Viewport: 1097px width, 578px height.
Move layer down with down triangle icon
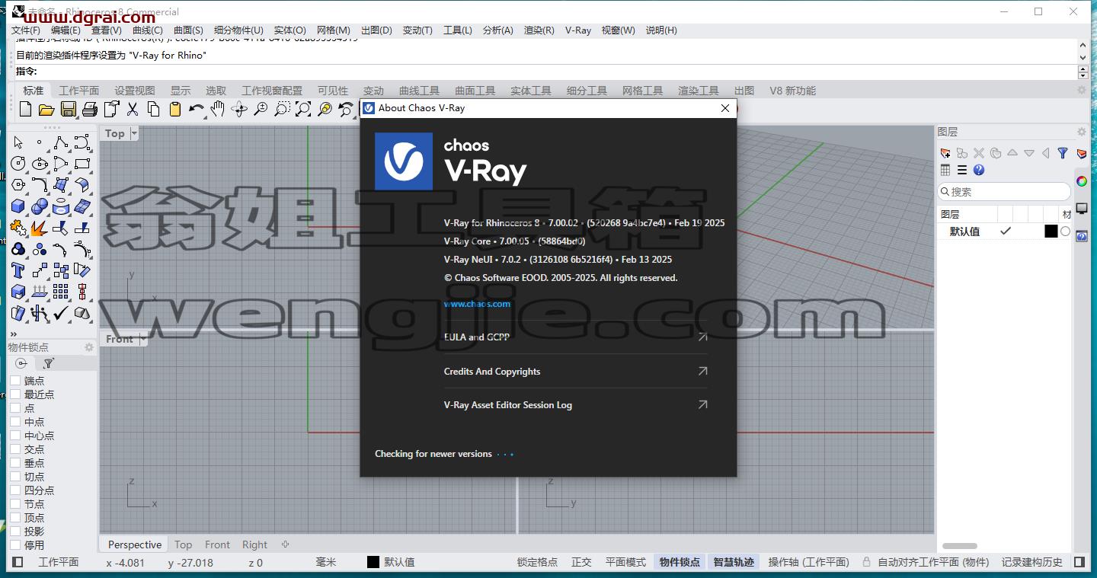[1029, 153]
